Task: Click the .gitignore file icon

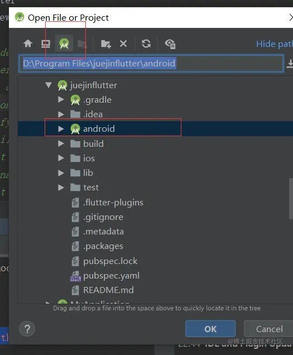Action: [75, 217]
